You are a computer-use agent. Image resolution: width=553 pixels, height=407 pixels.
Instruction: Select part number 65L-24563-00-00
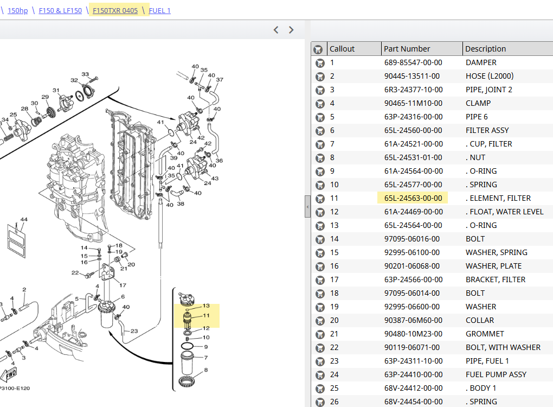click(413, 199)
